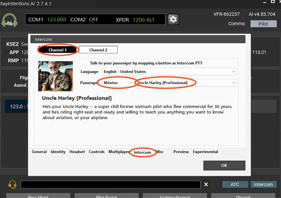Switch to the Preview tab
This screenshot has width=281, height=198.
(181, 152)
